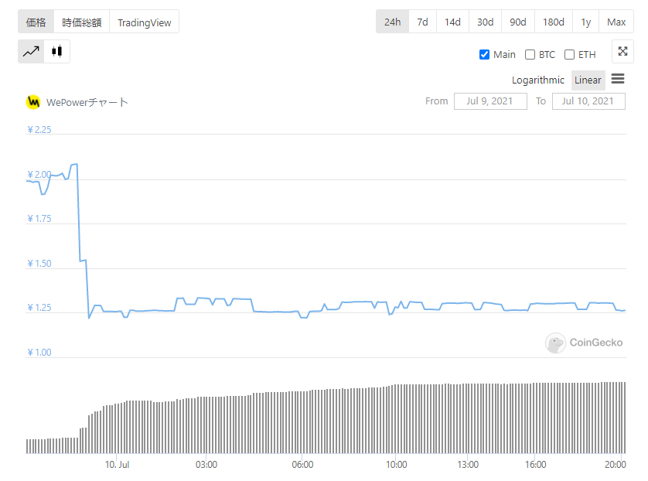Viewport: 648px width, 481px height.
Task: Click the ¥1.00 axis label
Action: pyautogui.click(x=39, y=353)
